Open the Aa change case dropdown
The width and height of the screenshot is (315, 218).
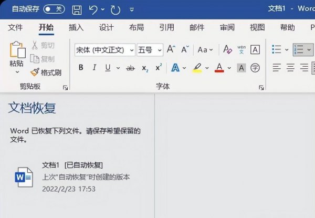click(205, 49)
